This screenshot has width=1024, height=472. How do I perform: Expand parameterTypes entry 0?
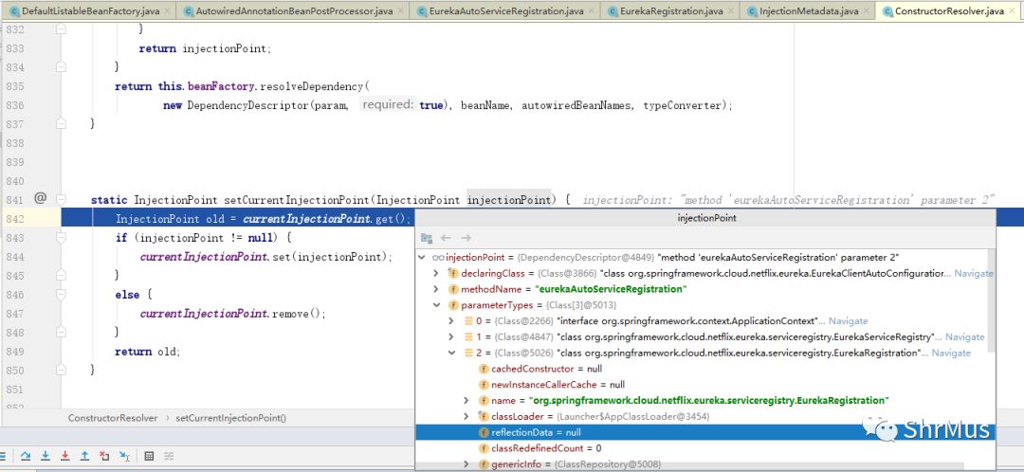[x=450, y=321]
